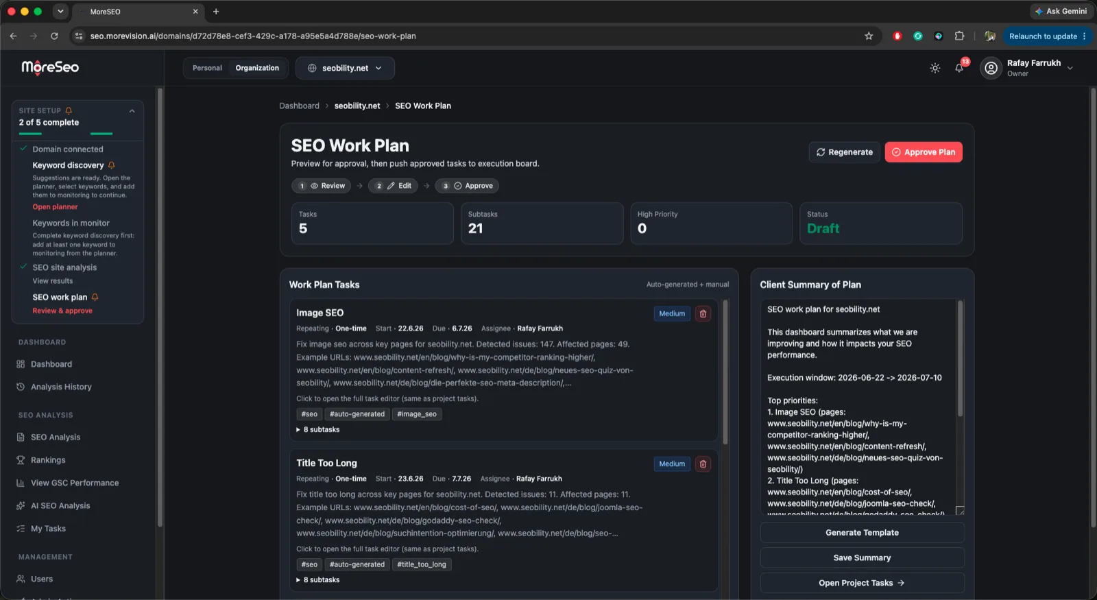Open AI SEO Analysis in the sidebar

pos(53,506)
